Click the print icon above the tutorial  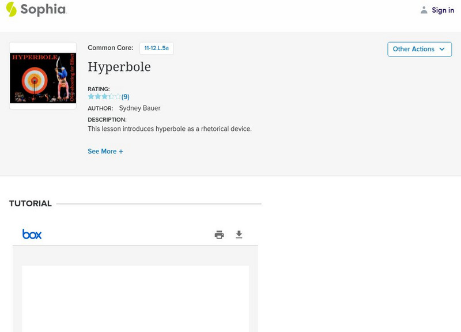(x=219, y=234)
